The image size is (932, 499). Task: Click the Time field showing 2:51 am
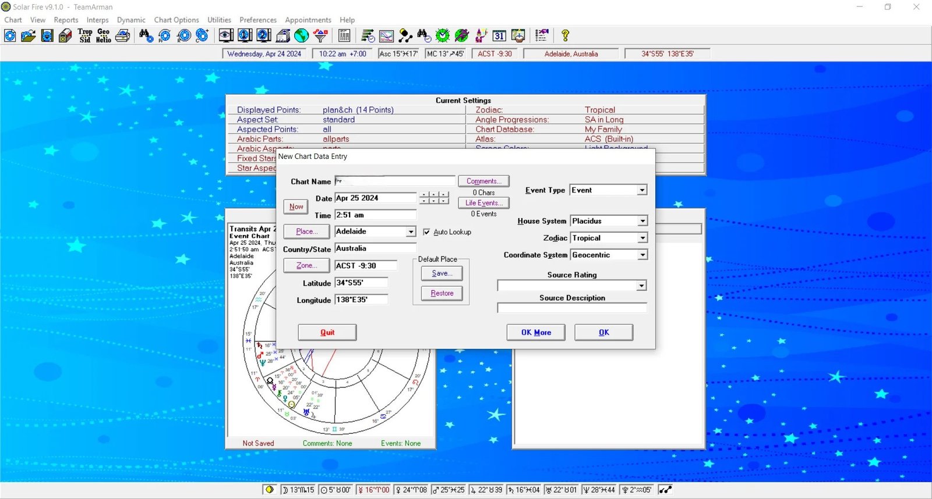click(x=376, y=215)
